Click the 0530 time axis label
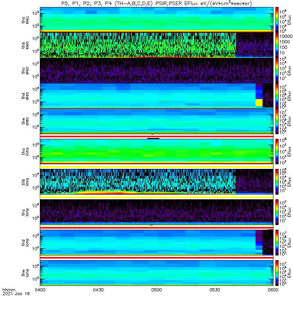The width and height of the screenshot is (293, 312). 214,290
